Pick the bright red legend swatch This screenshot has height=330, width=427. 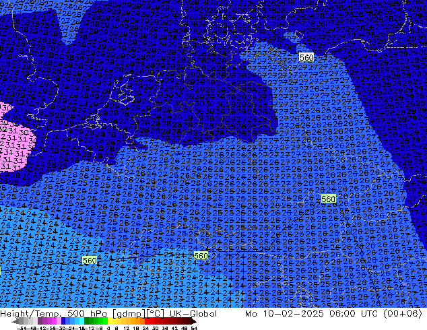tap(147, 321)
